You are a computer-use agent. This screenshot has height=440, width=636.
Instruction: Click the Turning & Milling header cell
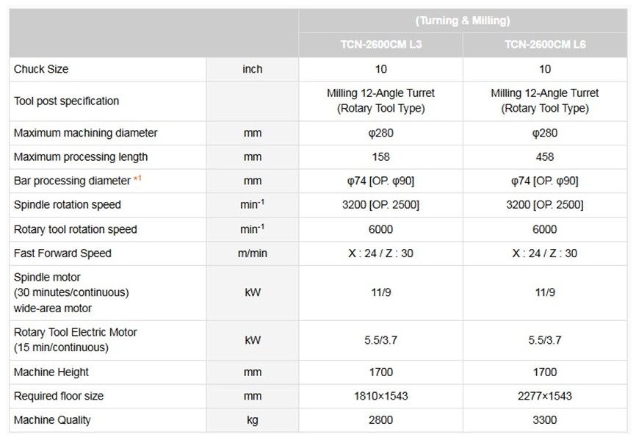point(463,21)
